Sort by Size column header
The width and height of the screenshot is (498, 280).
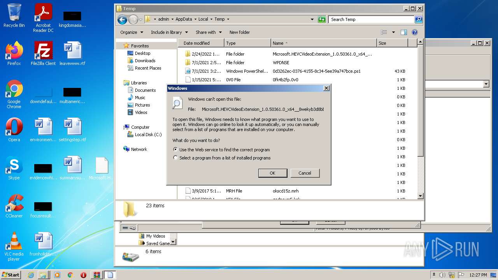pos(392,43)
